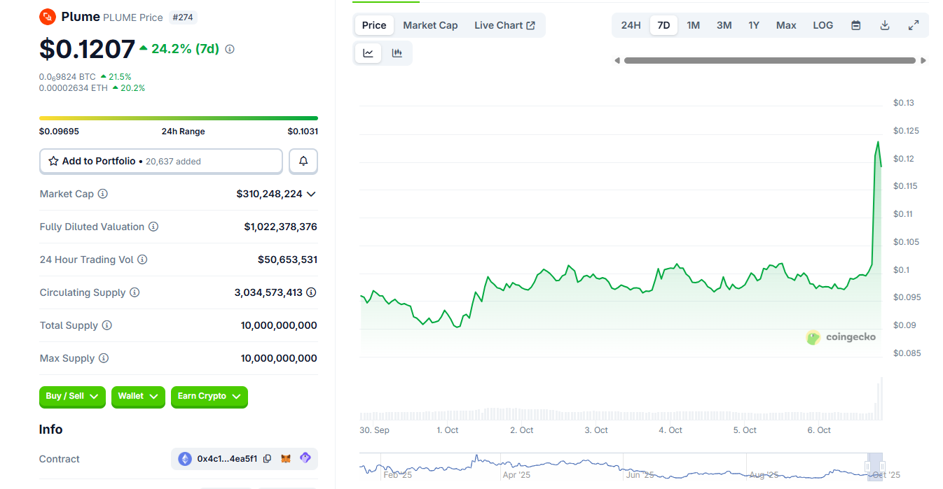Copy the contract address

tap(267, 459)
